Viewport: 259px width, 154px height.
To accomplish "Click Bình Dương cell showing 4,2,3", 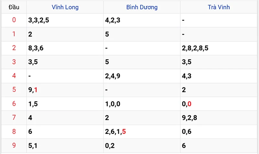I will click(x=113, y=20).
